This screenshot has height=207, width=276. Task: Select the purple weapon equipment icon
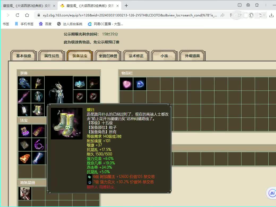pyautogui.click(x=24, y=96)
